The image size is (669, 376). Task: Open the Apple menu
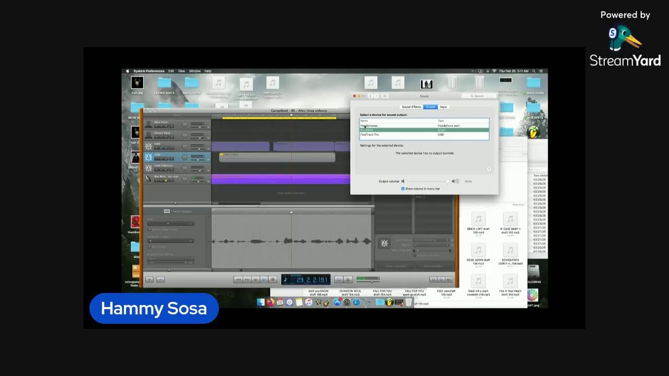pos(127,71)
